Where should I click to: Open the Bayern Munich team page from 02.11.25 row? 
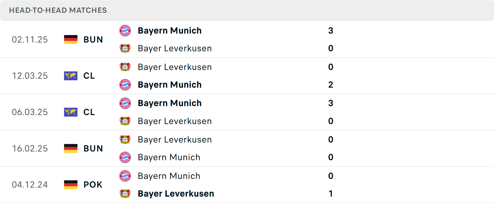170,31
